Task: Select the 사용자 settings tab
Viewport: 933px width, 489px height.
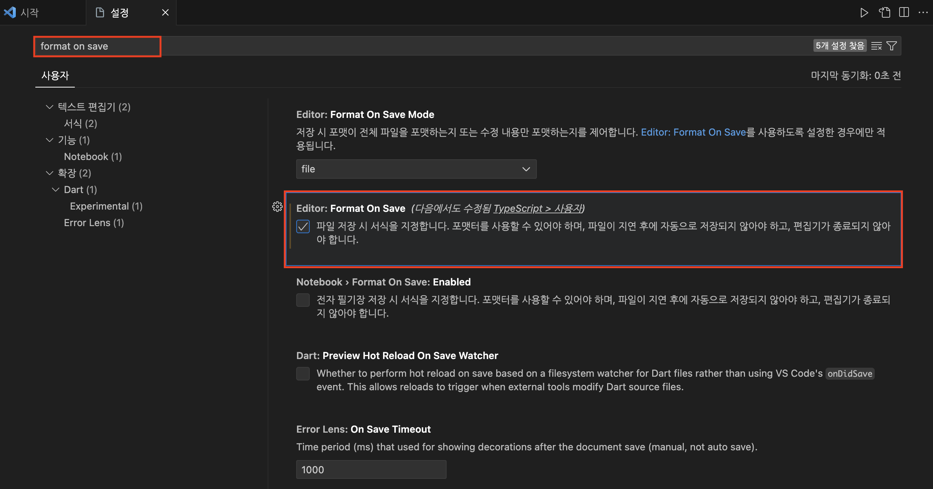Action: [x=55, y=76]
